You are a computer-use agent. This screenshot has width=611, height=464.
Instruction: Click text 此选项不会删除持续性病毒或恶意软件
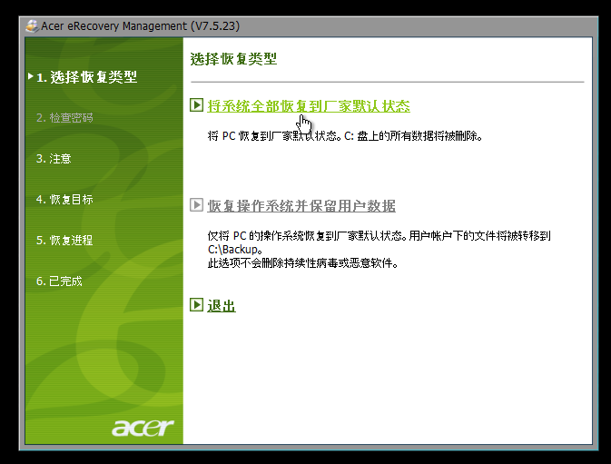(x=302, y=263)
